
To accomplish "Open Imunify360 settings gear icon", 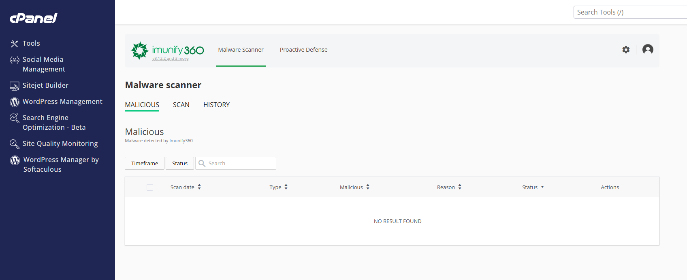I will (626, 50).
